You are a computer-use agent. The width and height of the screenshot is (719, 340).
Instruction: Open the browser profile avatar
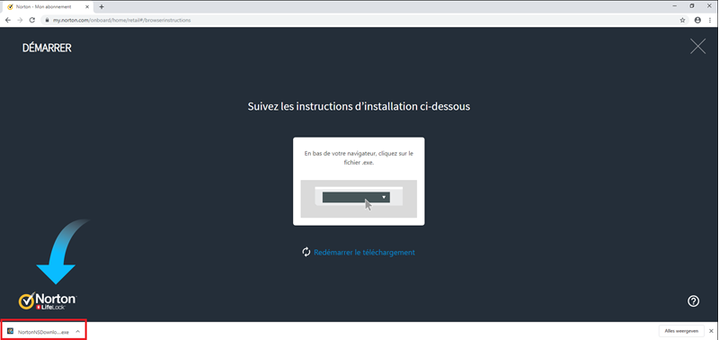point(698,20)
